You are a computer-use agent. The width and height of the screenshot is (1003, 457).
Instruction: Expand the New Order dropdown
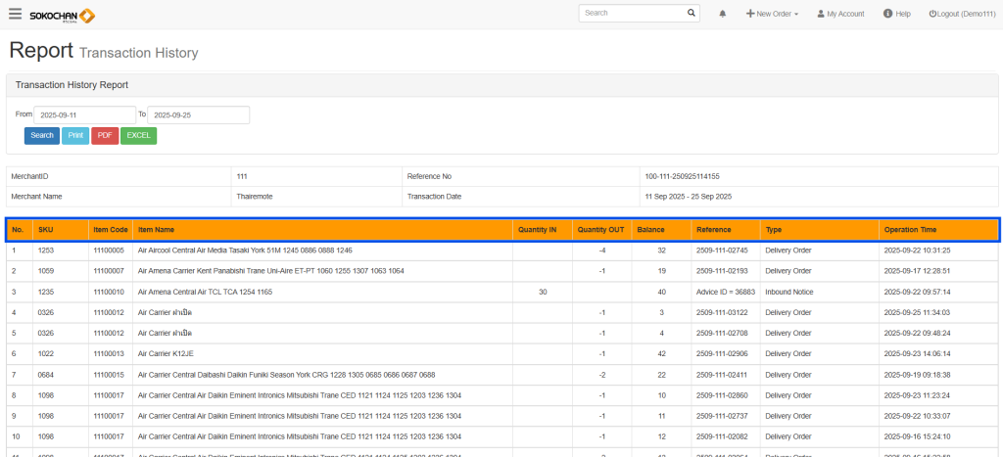(x=772, y=14)
